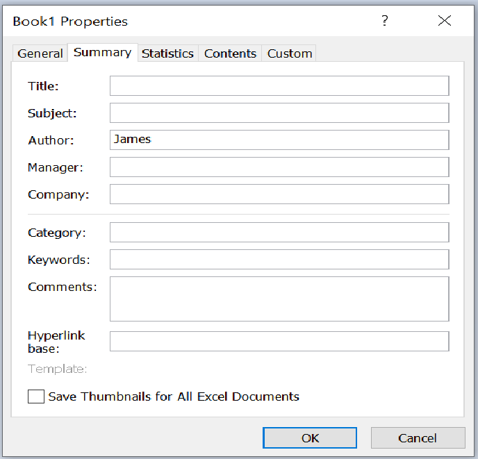Close the Book1 Properties dialog

point(445,21)
